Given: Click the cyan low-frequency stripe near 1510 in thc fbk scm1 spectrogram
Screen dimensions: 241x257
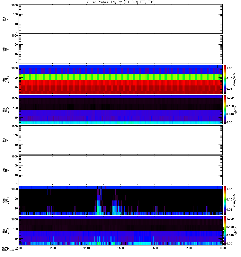Looking at the screenshot, I should click(x=142, y=244).
